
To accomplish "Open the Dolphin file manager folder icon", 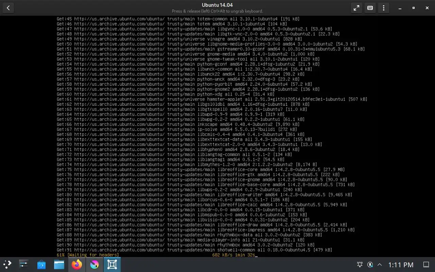I will pos(59,265).
